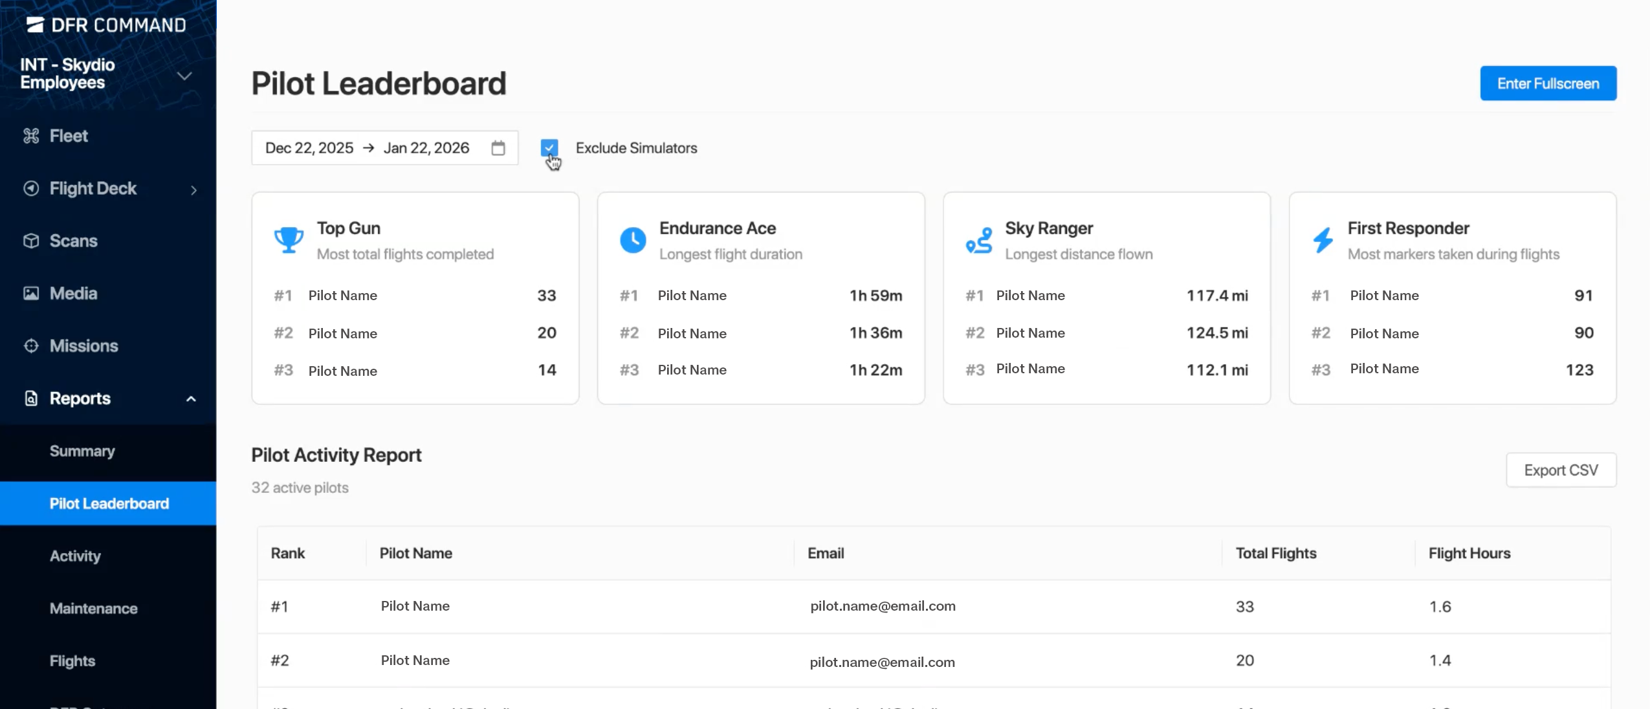Collapse the Reports section chevron

(x=191, y=398)
